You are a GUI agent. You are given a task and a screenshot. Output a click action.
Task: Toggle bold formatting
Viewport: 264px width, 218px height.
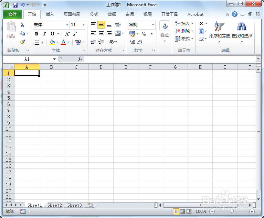(36, 34)
